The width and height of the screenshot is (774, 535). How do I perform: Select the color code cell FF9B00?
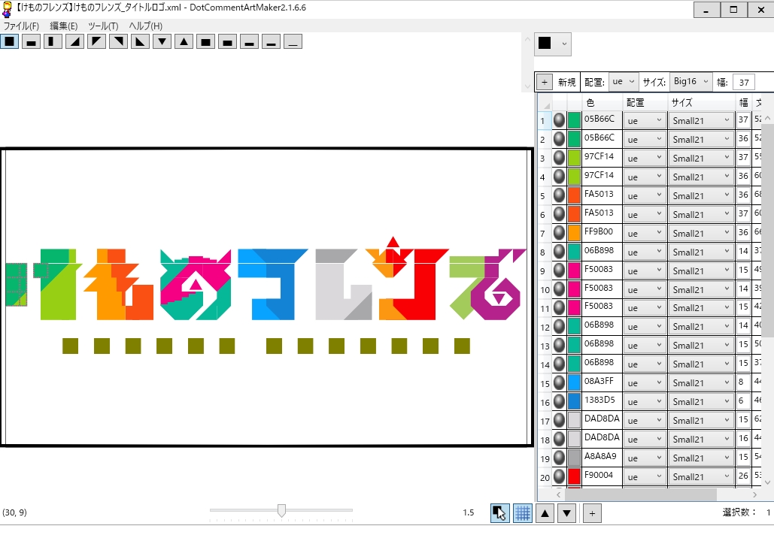(602, 231)
